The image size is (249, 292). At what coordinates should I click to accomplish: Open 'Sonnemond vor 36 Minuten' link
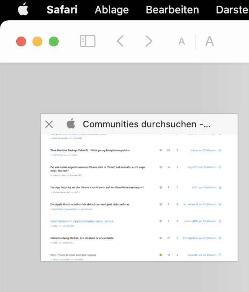[x=200, y=204]
